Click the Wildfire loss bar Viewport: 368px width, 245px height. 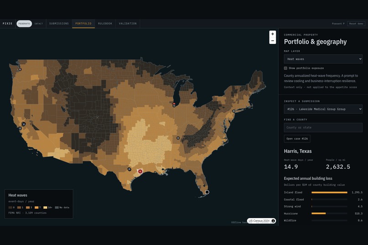[x=329, y=221]
